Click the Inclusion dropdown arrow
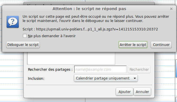This screenshot has width=177, height=102. pyautogui.click(x=135, y=78)
